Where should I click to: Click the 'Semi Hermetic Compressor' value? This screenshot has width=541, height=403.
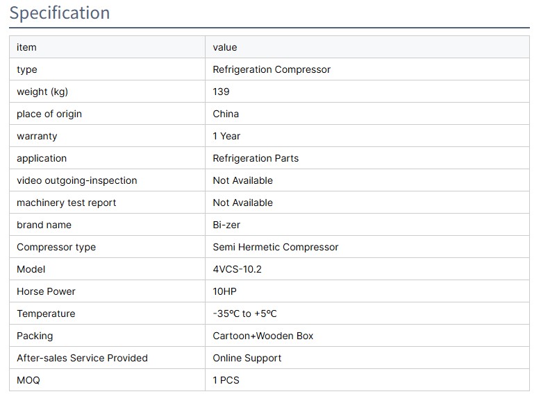tap(276, 247)
